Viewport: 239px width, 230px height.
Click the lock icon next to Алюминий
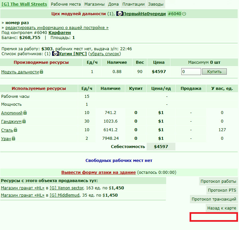(25, 113)
